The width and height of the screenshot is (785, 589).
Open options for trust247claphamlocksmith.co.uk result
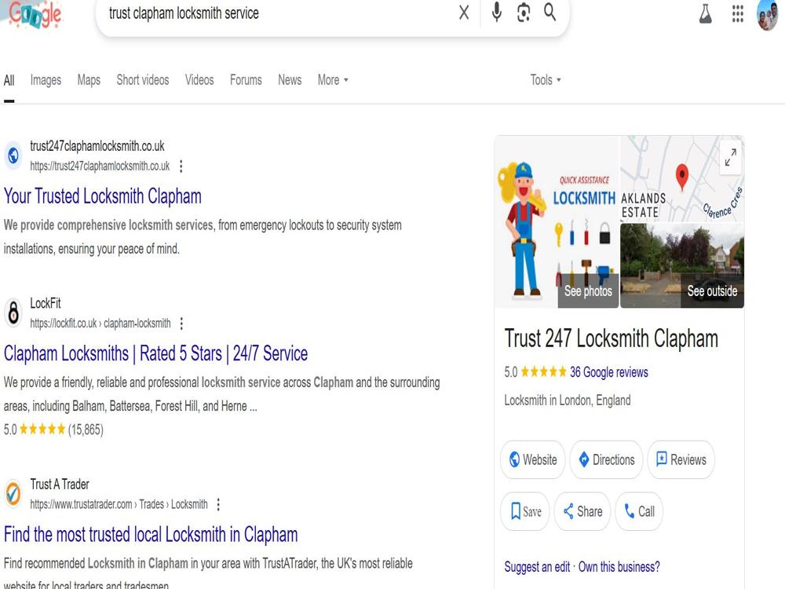[x=181, y=166]
